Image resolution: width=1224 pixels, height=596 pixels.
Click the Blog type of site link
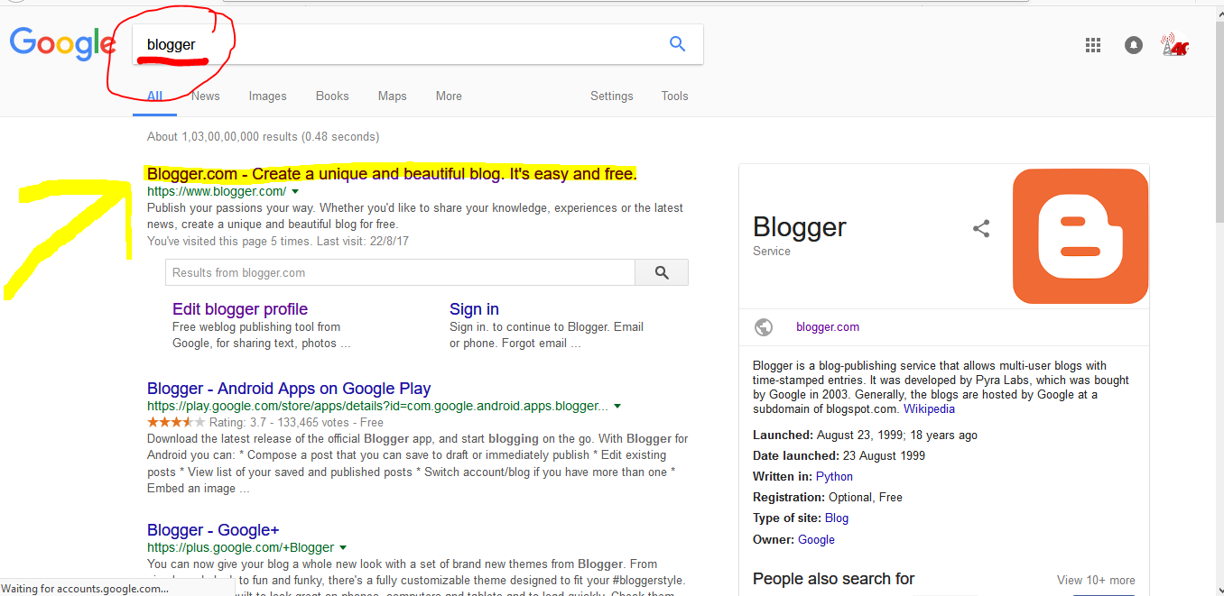pyautogui.click(x=837, y=518)
